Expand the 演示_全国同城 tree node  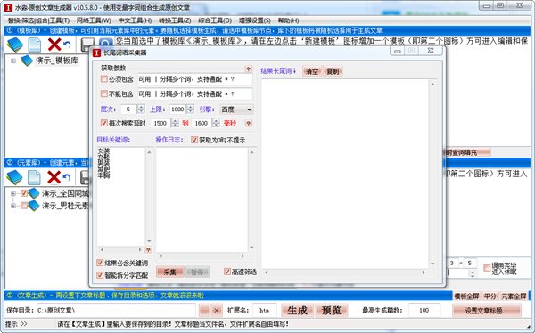pyautogui.click(x=13, y=193)
